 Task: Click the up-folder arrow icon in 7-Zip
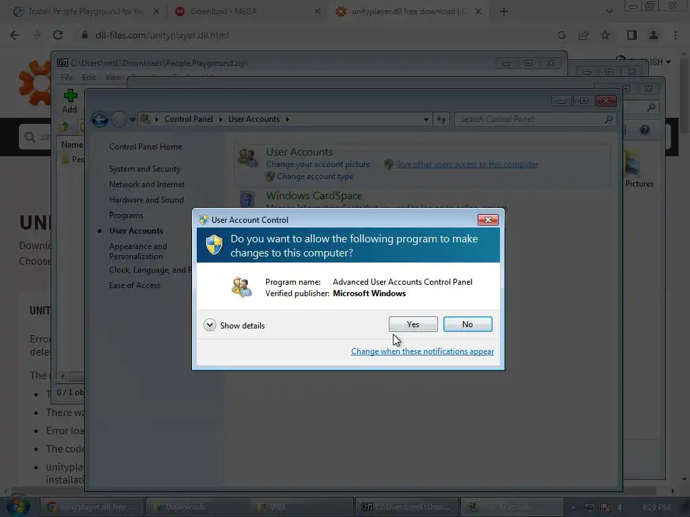pos(65,127)
